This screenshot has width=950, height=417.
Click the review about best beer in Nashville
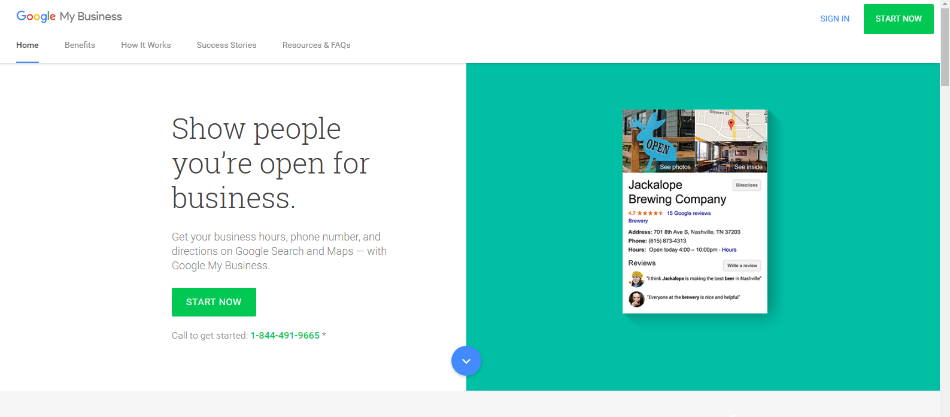(x=704, y=279)
